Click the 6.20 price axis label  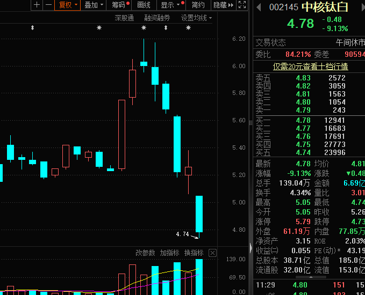click(x=239, y=39)
